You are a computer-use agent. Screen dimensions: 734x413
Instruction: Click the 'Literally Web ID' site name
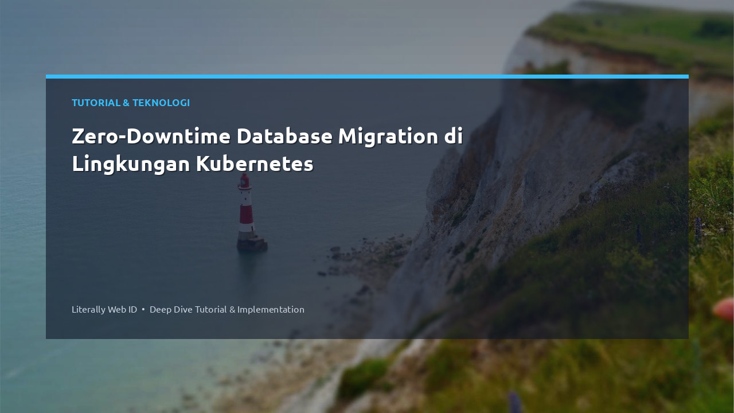coord(104,309)
